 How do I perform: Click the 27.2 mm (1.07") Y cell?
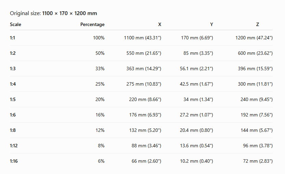pos(196,115)
